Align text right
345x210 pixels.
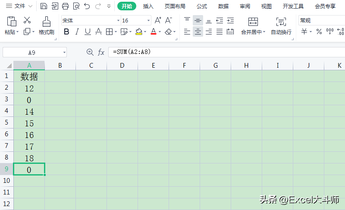[x=209, y=32]
